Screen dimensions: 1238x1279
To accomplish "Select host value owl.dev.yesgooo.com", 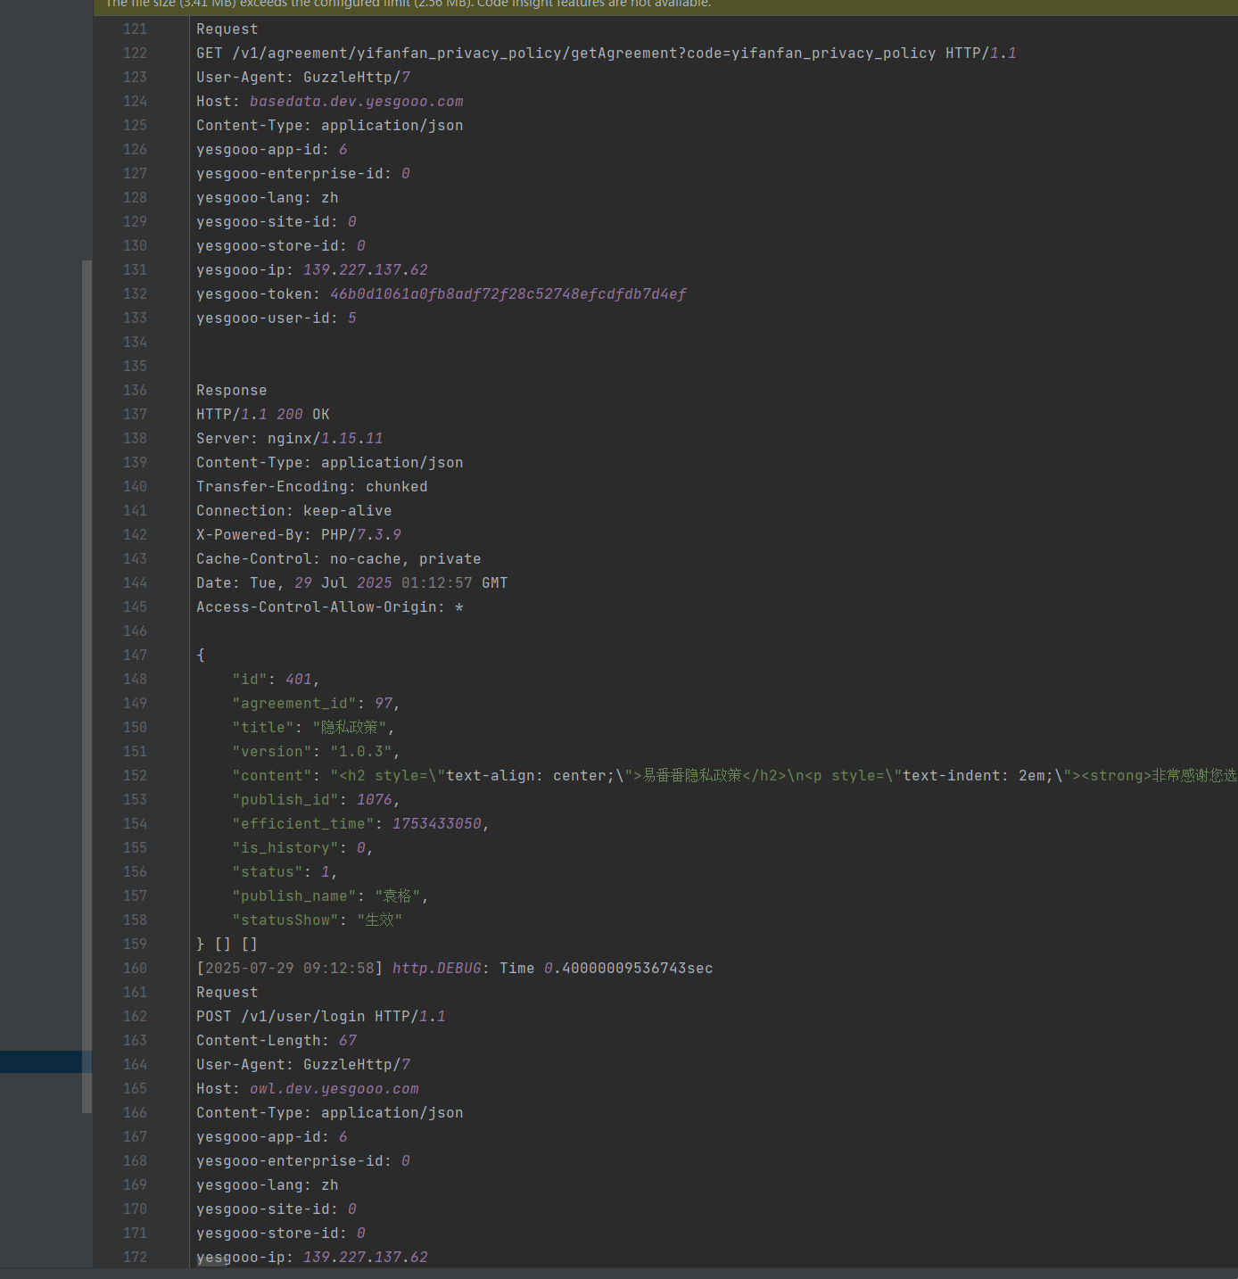I will [x=334, y=1089].
